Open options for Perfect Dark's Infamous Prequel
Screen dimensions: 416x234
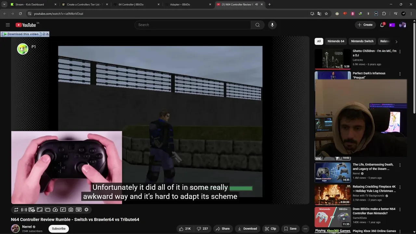[x=400, y=74]
